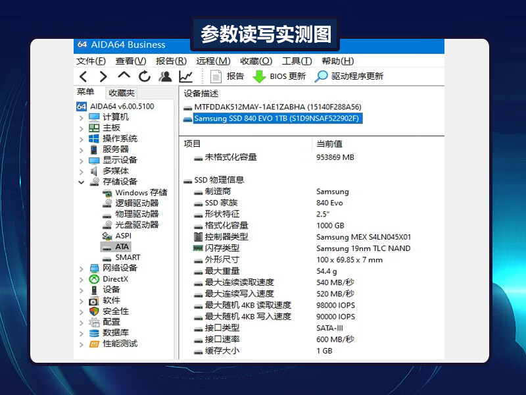Screen dimensions: 526x395
Task: Click the line chart graph icon
Action: (x=186, y=76)
